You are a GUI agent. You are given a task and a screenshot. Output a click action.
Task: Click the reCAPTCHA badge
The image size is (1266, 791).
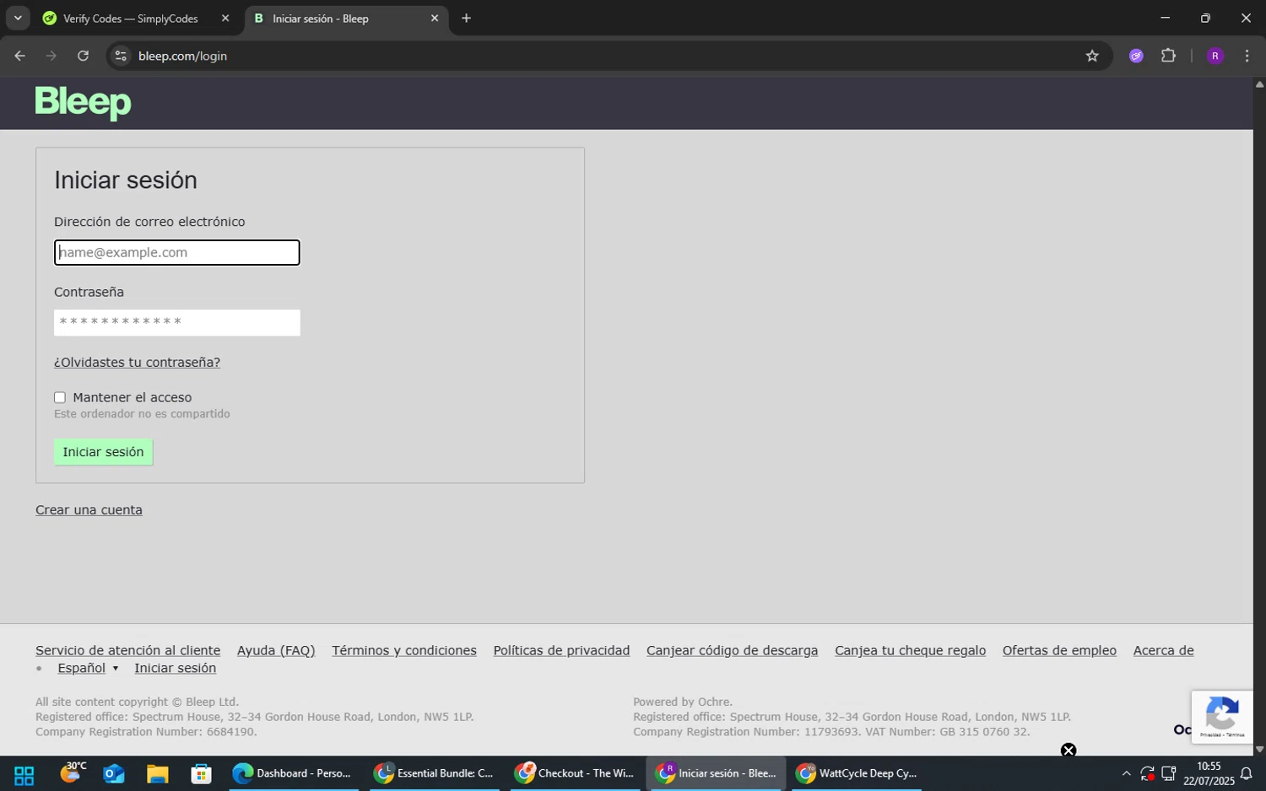pos(1222,717)
